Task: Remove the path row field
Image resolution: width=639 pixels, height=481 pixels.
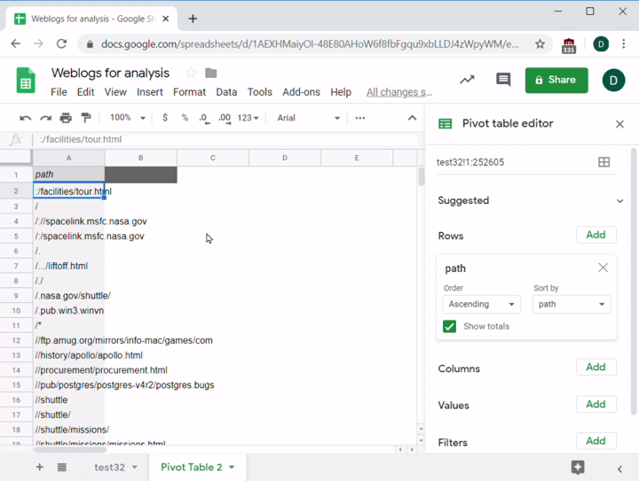Action: 603,268
